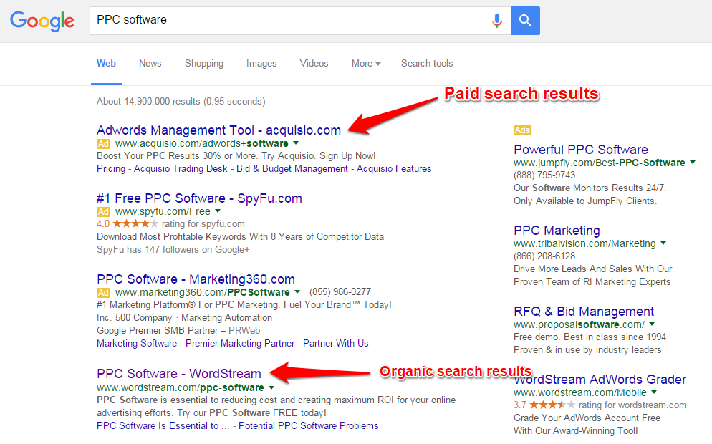The width and height of the screenshot is (712, 444).
Task: Click the yellow Ads label in sidebar
Action: (x=522, y=130)
